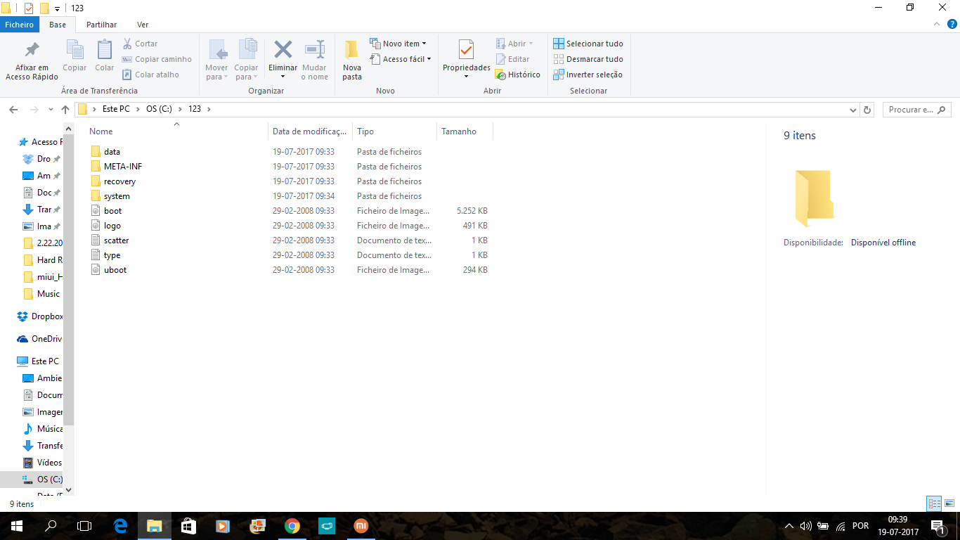This screenshot has width=960, height=540.
Task: Click the refresh button beside address bar
Action: (x=867, y=110)
